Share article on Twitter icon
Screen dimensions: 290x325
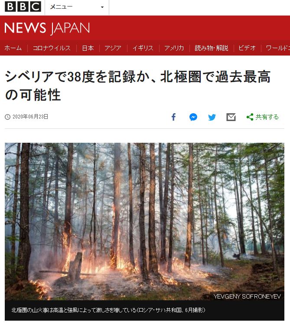(212, 117)
